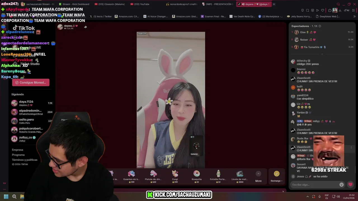Image resolution: width=358 pixels, height=201 pixels.
Task: Open browser downloads icon
Action: [x=340, y=10]
